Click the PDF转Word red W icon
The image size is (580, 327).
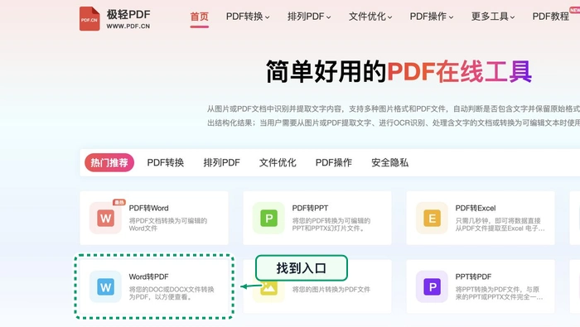pyautogui.click(x=105, y=218)
